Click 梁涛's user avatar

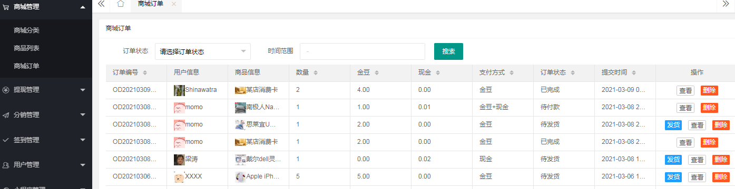pyautogui.click(x=179, y=160)
